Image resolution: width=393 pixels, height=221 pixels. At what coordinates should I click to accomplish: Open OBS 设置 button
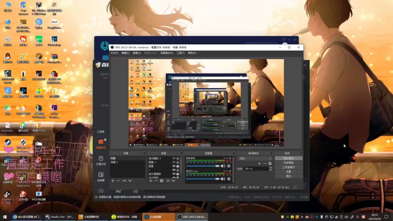click(x=288, y=172)
